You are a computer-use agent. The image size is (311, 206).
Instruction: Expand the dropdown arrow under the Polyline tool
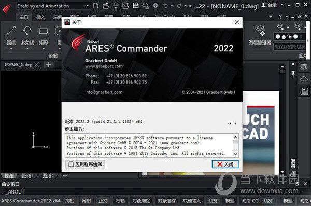[x=27, y=48]
